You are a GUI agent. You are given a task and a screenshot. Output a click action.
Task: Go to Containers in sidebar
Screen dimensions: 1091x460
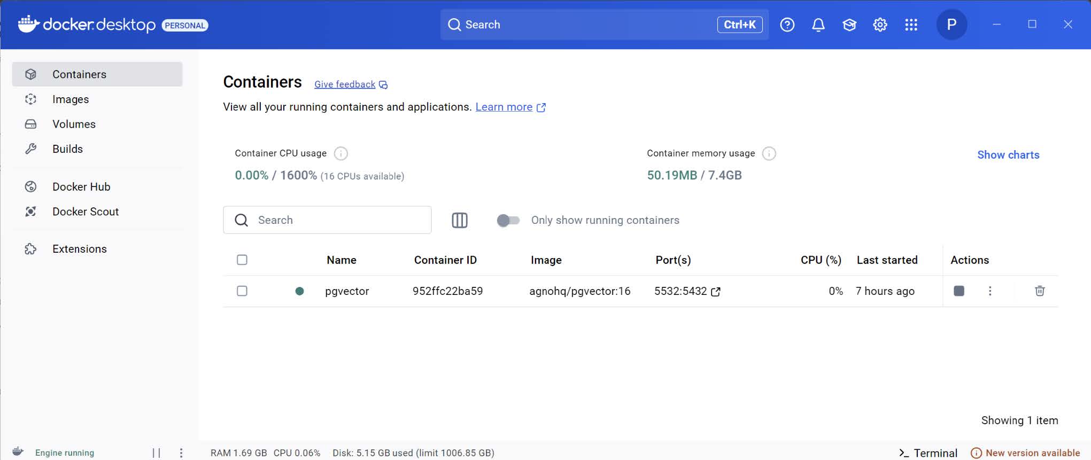tap(97, 74)
